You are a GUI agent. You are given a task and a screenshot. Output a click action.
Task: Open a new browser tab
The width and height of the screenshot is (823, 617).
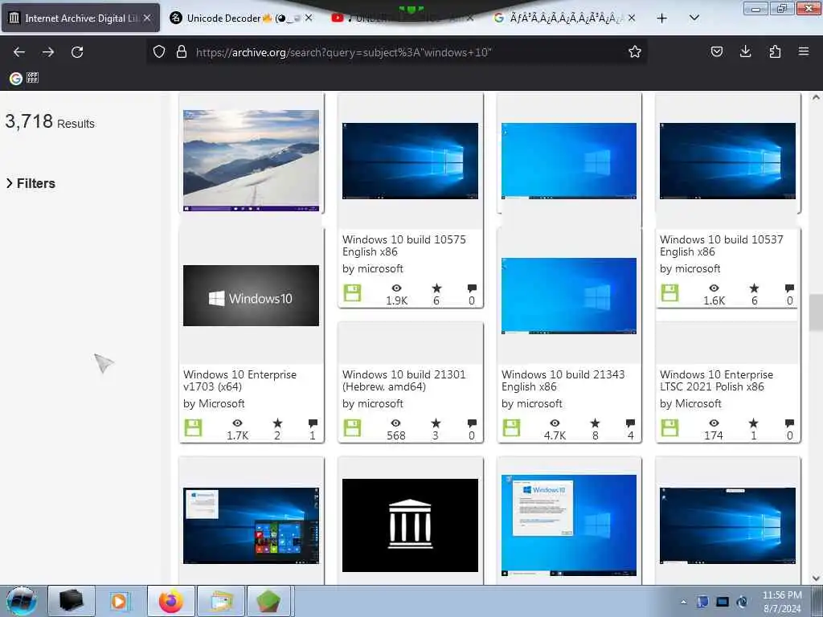click(x=662, y=18)
